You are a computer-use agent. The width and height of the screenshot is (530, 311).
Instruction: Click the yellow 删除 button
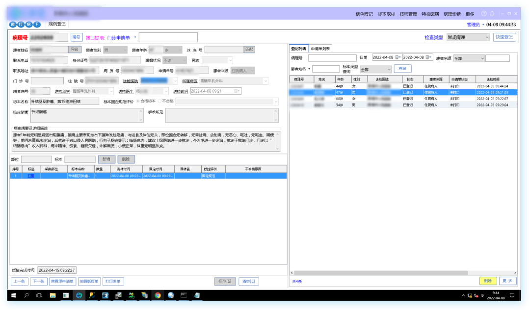click(x=488, y=281)
